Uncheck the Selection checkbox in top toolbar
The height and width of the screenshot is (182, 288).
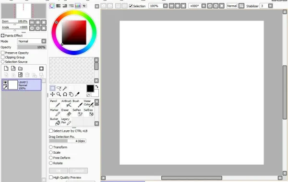pos(131,6)
